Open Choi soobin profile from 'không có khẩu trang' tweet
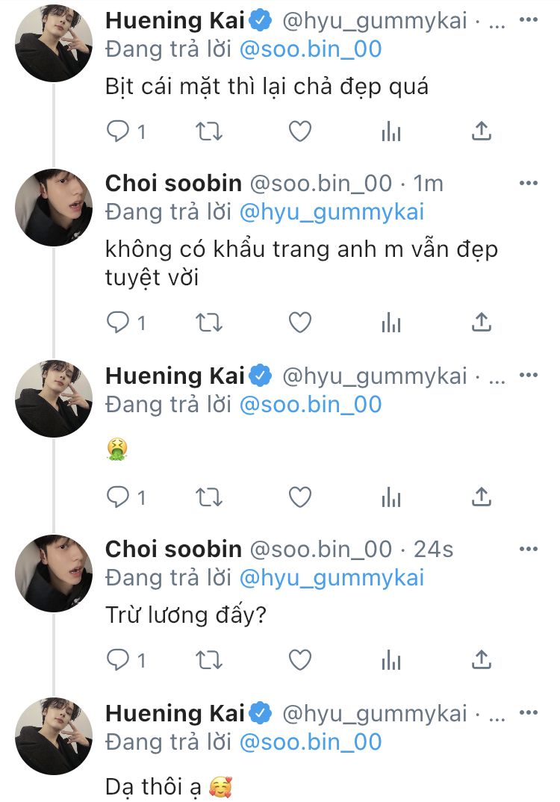 point(173,183)
